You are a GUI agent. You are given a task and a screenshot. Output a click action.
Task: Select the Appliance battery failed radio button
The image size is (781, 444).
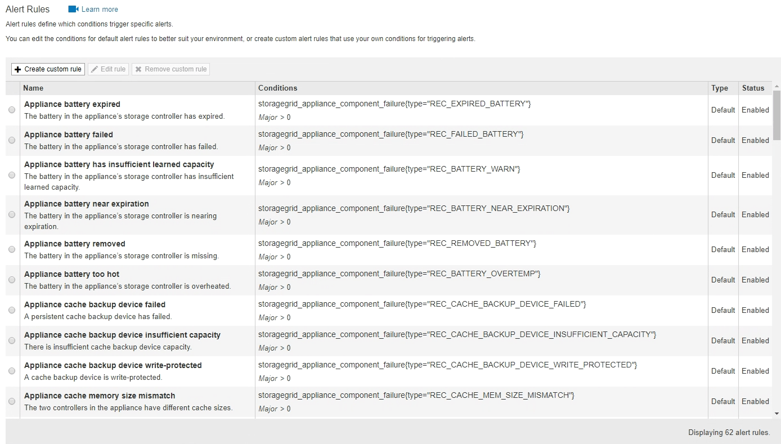coord(12,141)
